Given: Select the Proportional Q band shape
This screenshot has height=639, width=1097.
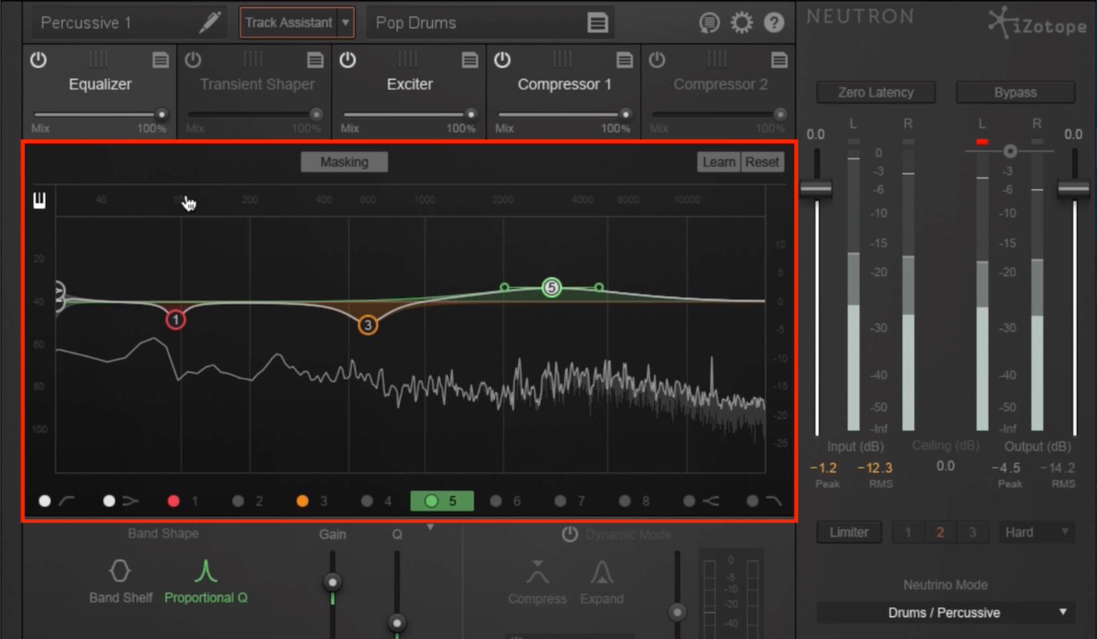Looking at the screenshot, I should (205, 582).
